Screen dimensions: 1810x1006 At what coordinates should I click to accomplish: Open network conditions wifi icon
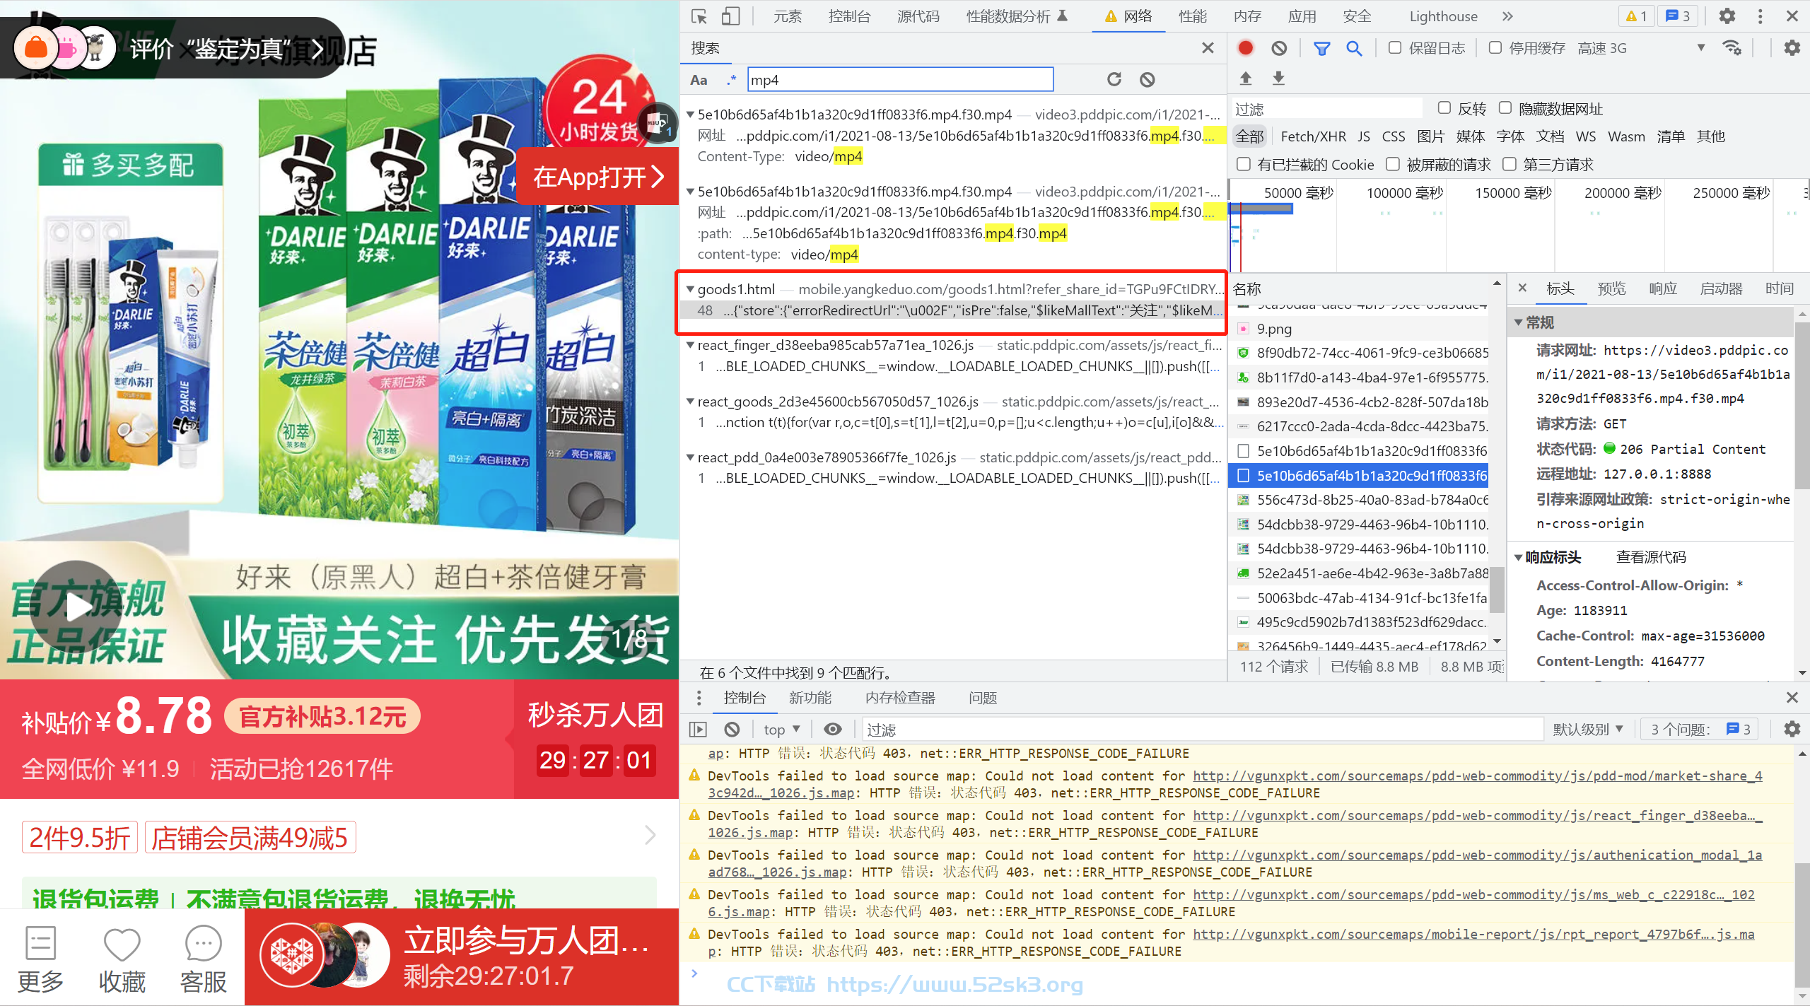(1732, 48)
